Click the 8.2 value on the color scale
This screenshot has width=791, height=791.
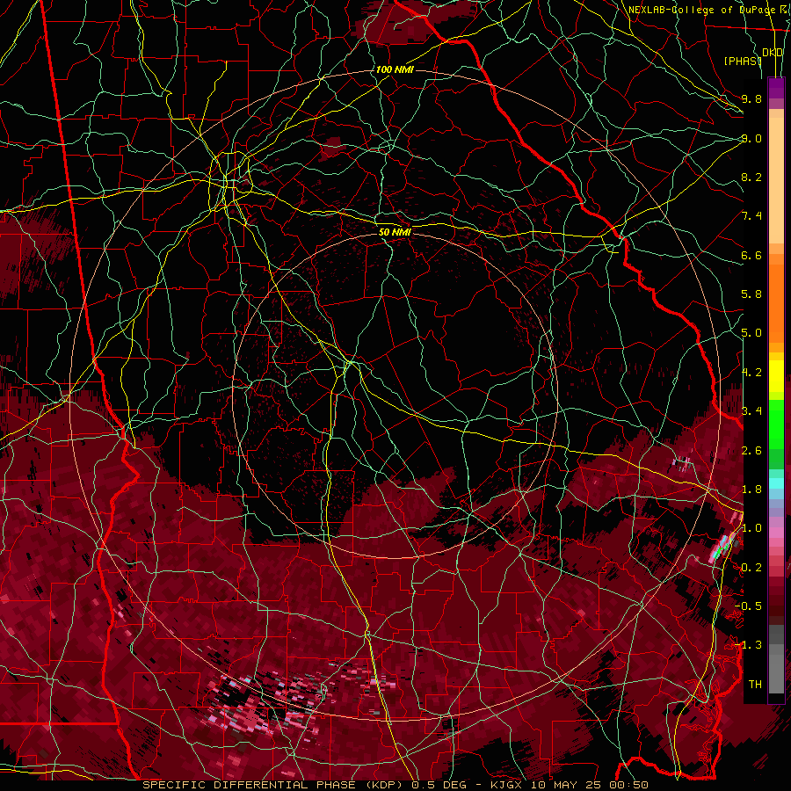[x=751, y=177]
